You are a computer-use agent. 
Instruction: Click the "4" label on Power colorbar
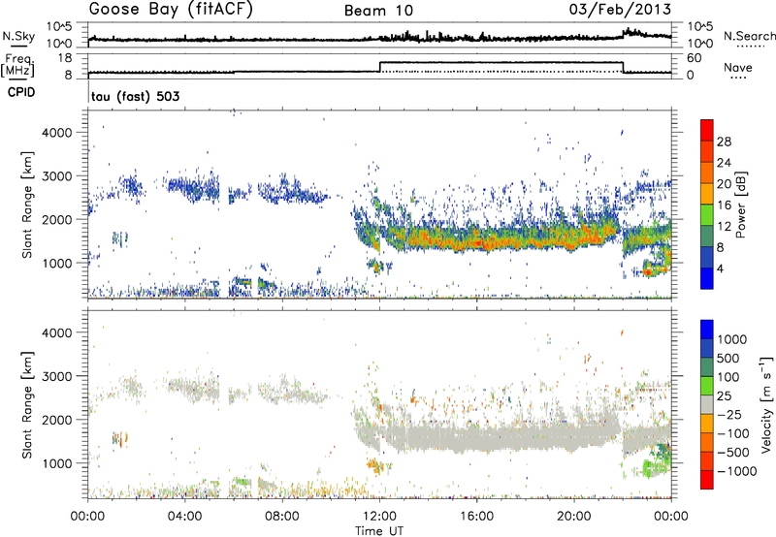tap(720, 268)
